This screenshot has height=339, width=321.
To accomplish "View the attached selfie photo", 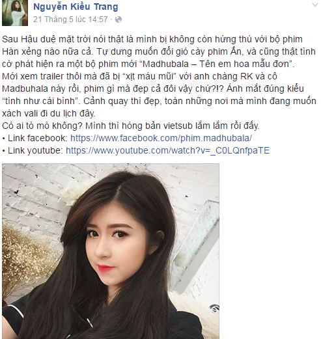I will pos(111,251).
